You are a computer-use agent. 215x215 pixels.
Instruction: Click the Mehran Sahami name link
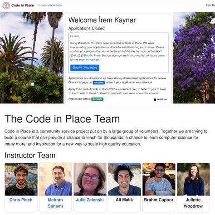coord(55,203)
